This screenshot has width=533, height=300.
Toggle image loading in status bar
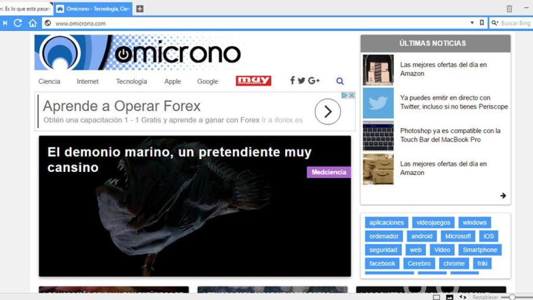pos(449,297)
